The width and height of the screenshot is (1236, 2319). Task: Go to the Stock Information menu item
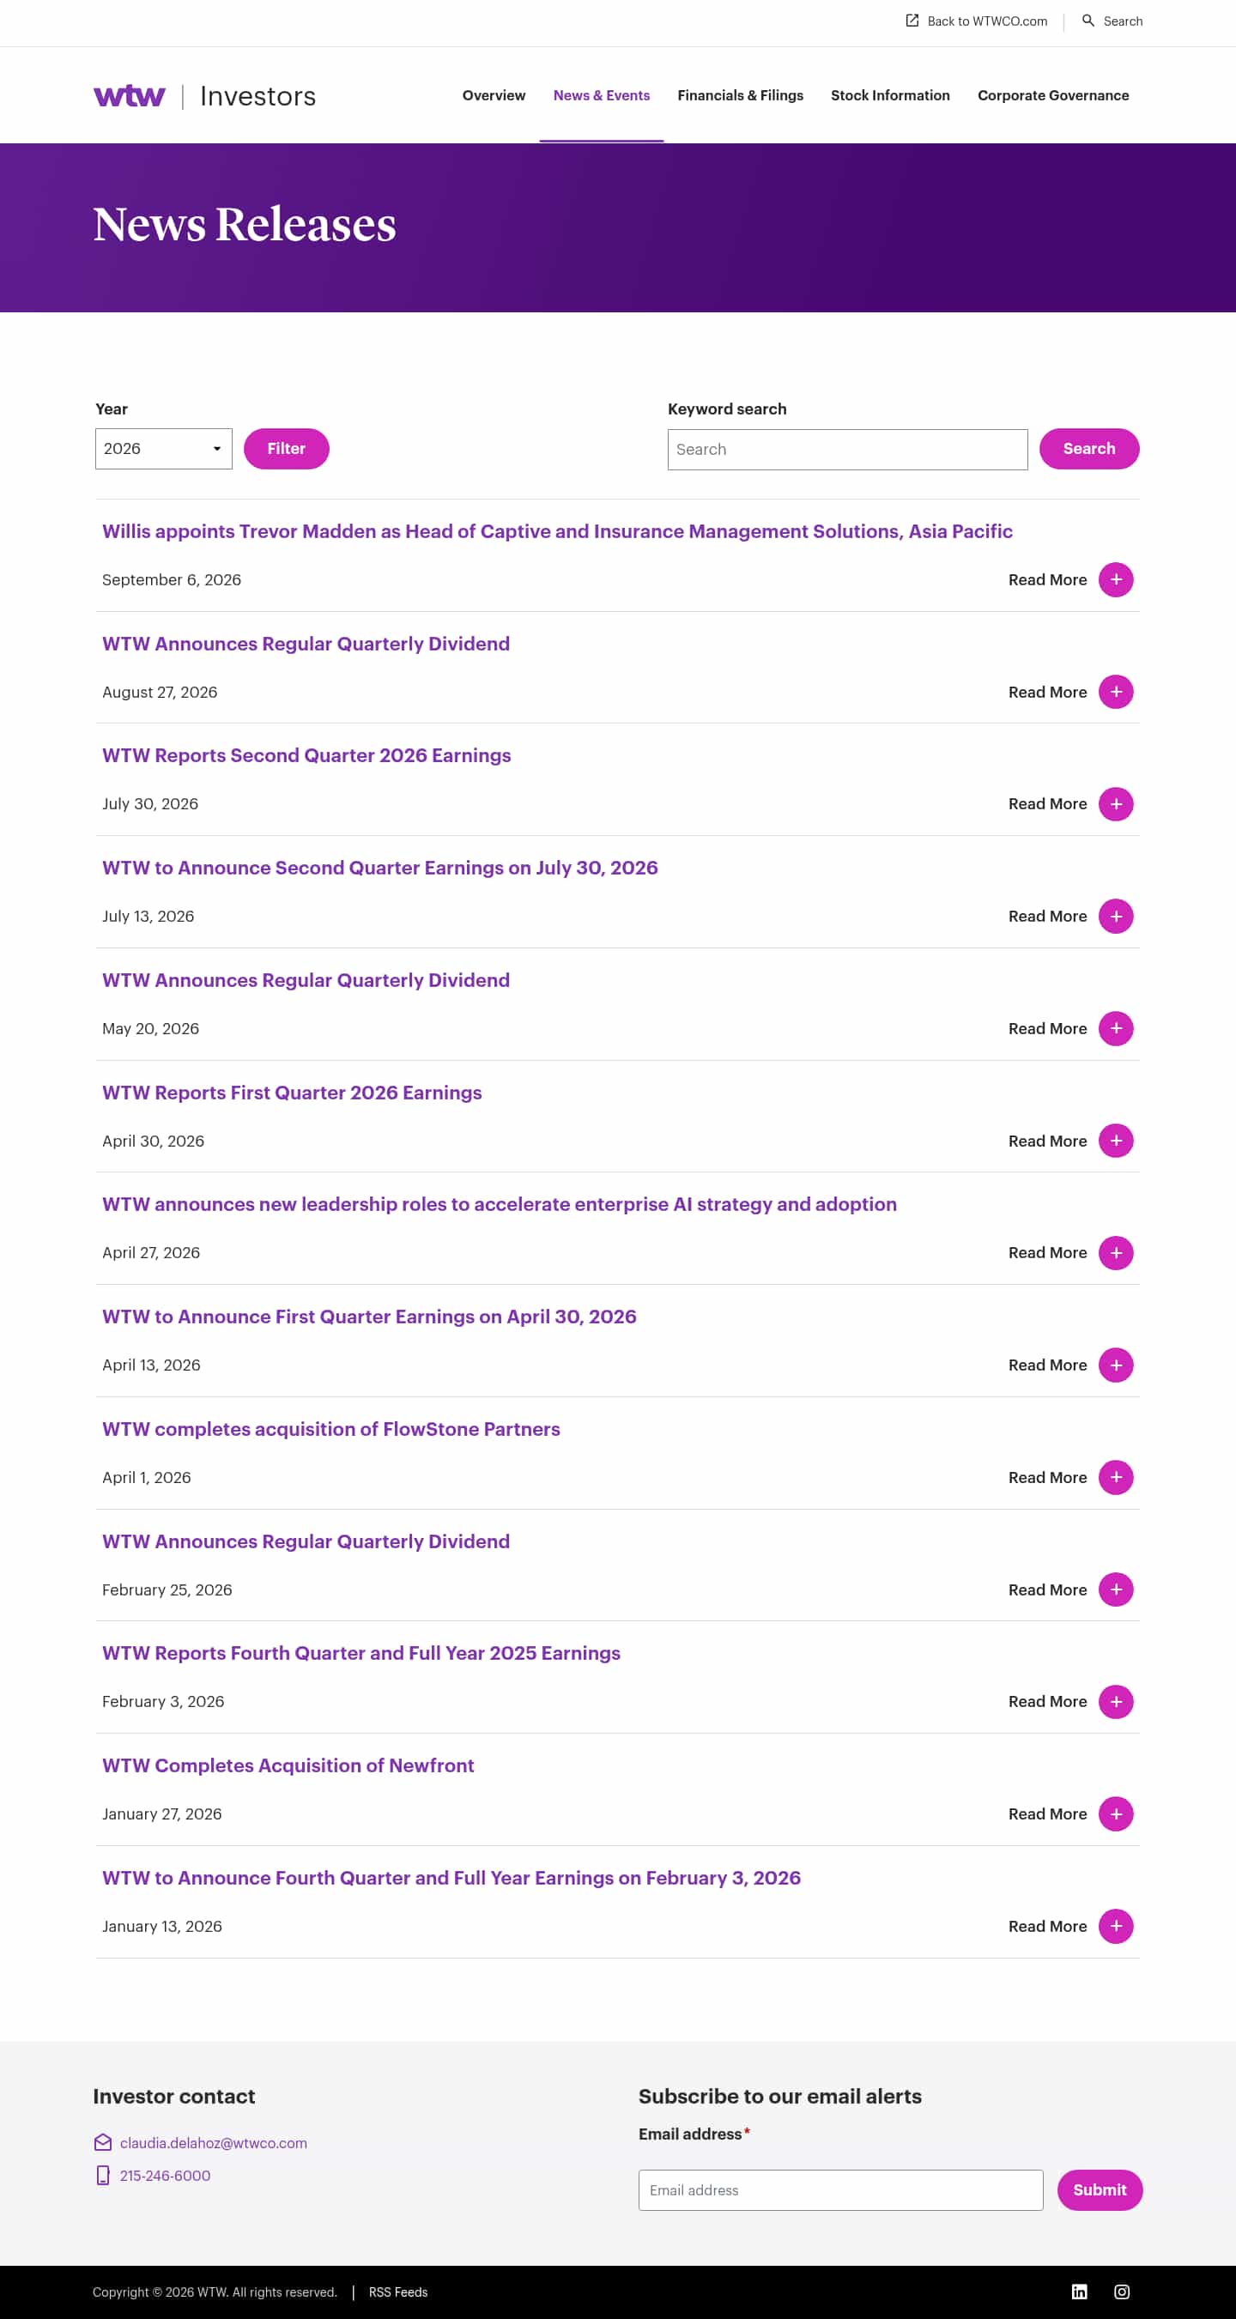889,95
